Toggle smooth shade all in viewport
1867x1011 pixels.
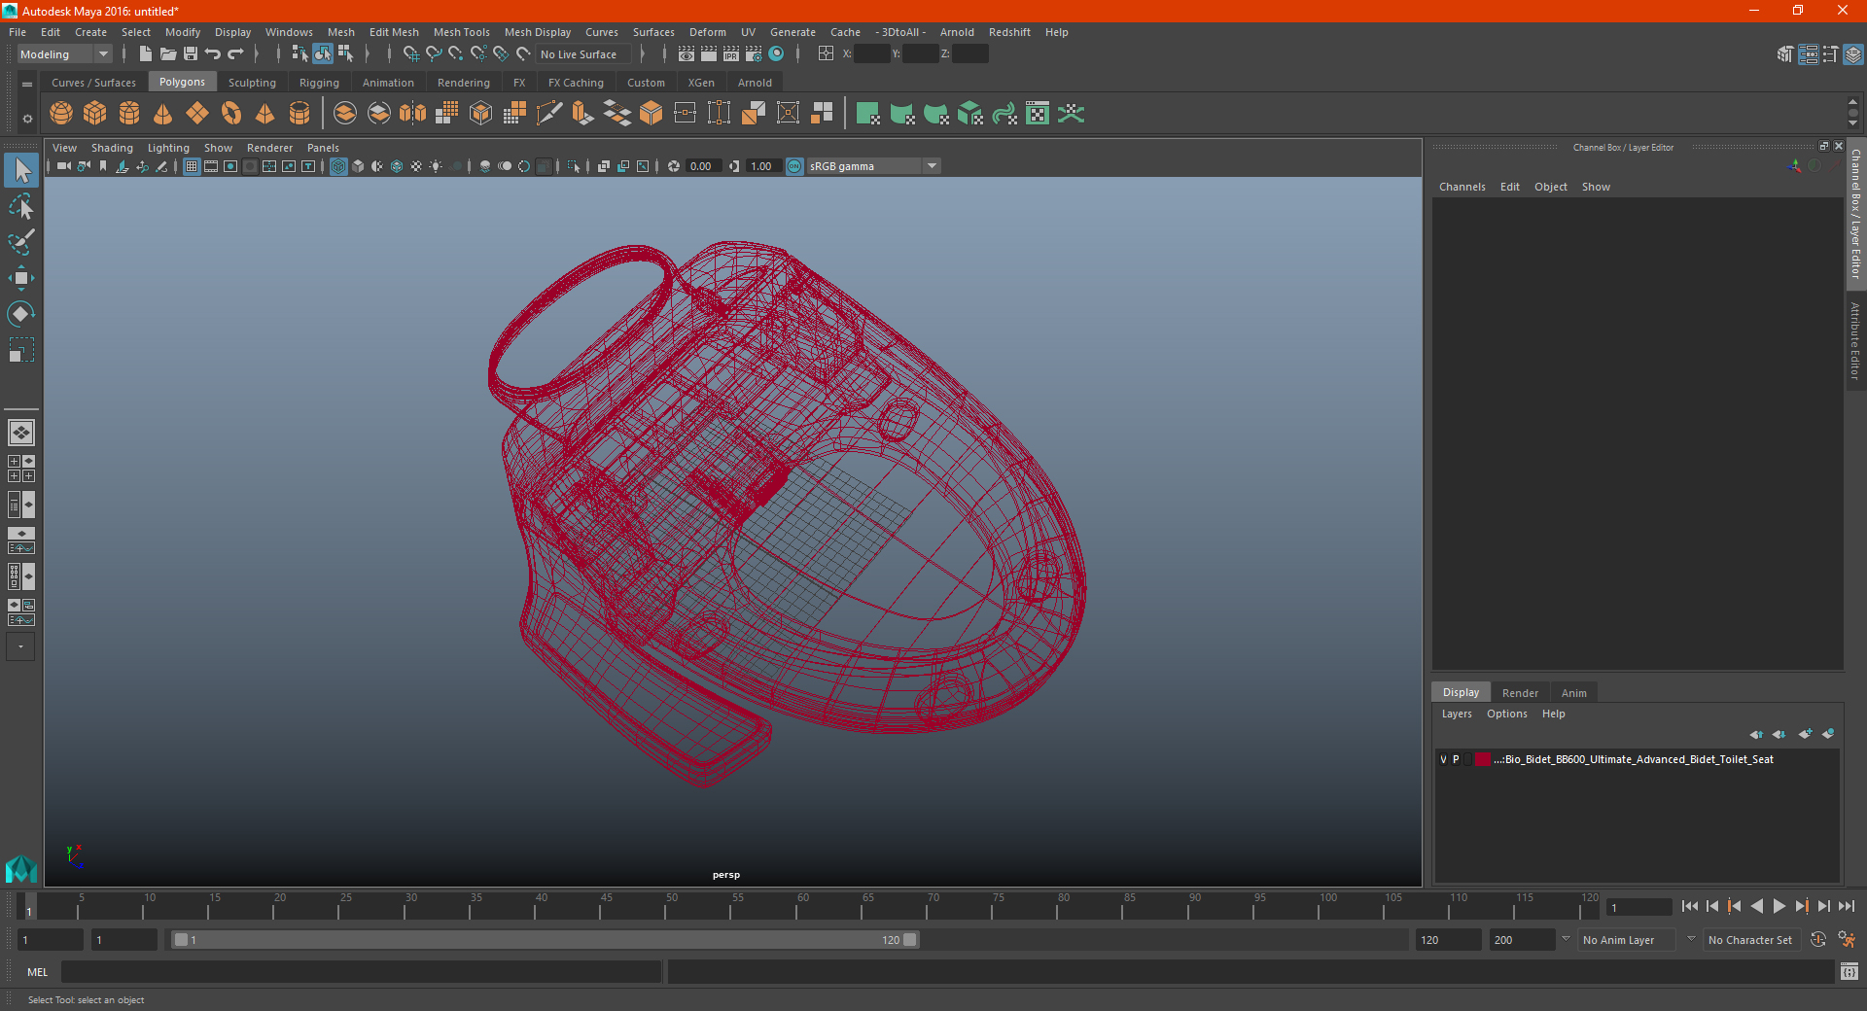click(x=358, y=166)
